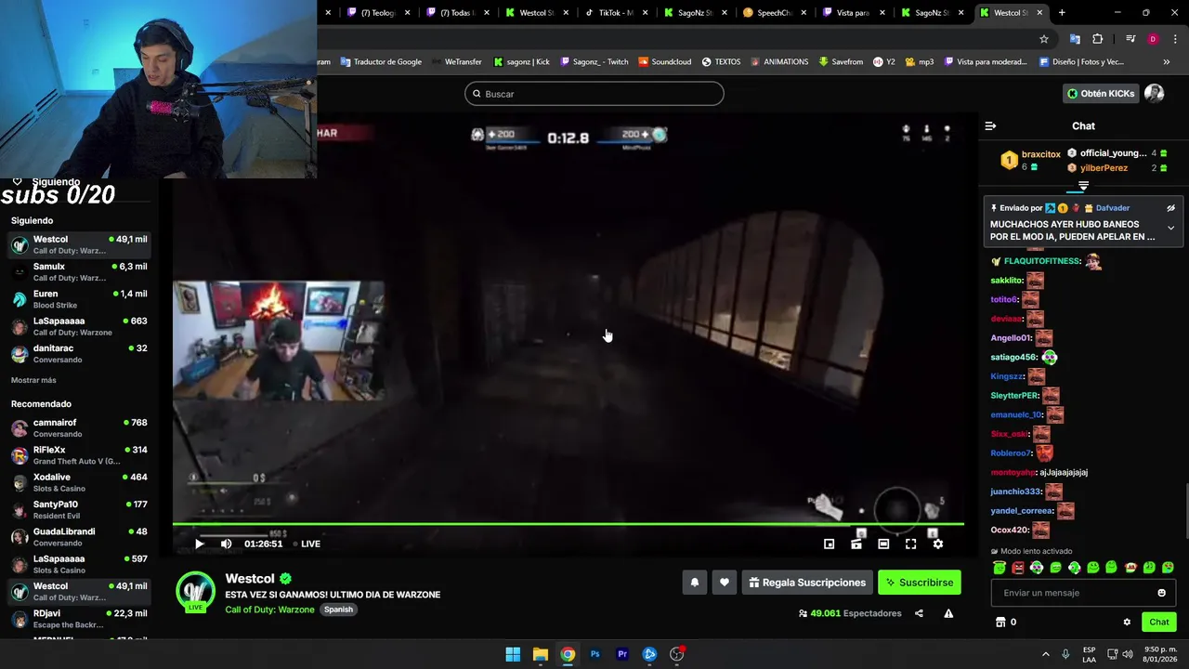Click the Buscar search field
This screenshot has height=669, width=1189.
point(594,94)
